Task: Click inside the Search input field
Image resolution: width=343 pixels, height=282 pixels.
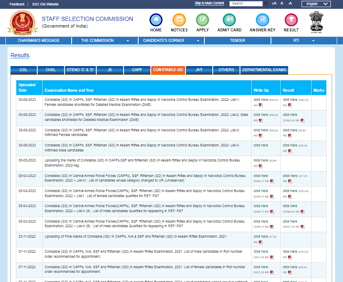Action: [246, 3]
